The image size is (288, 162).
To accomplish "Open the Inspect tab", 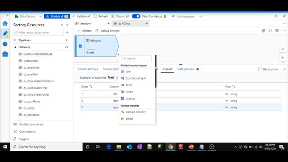I will [167, 69].
